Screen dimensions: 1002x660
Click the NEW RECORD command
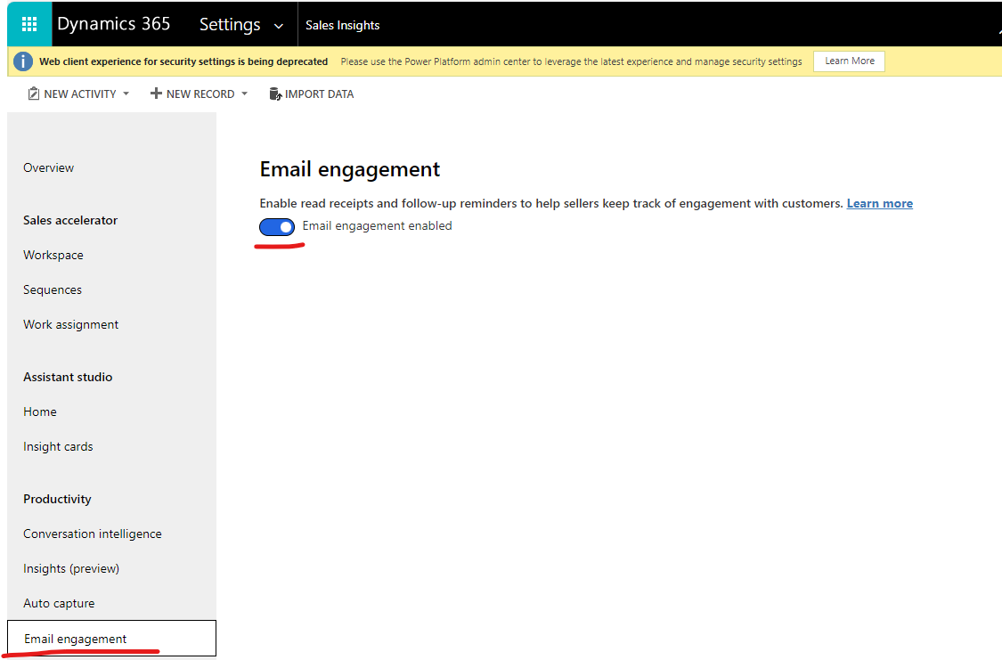(x=199, y=94)
